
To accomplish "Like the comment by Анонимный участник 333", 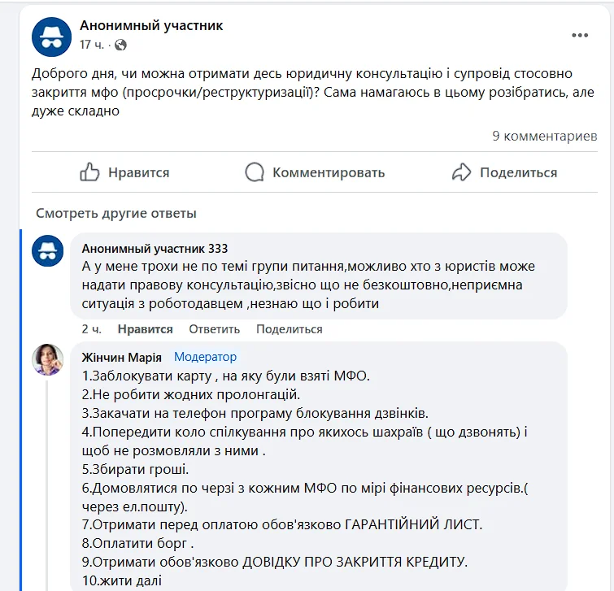I will pos(145,329).
